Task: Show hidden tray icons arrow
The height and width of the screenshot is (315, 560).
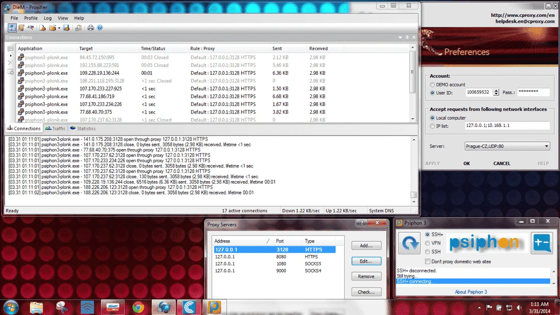Action: [479, 308]
